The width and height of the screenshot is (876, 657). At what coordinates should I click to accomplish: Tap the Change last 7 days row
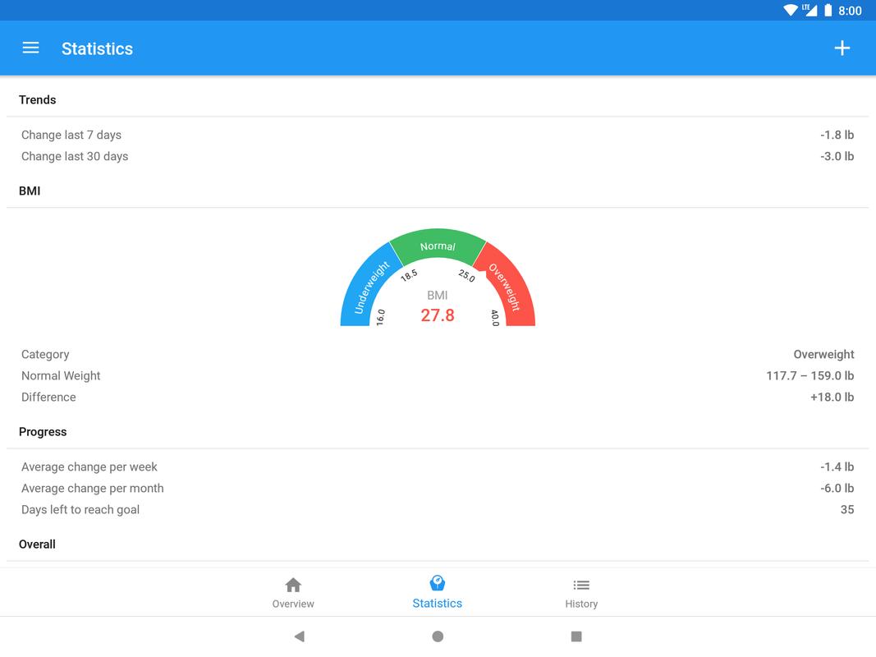pyautogui.click(x=438, y=135)
